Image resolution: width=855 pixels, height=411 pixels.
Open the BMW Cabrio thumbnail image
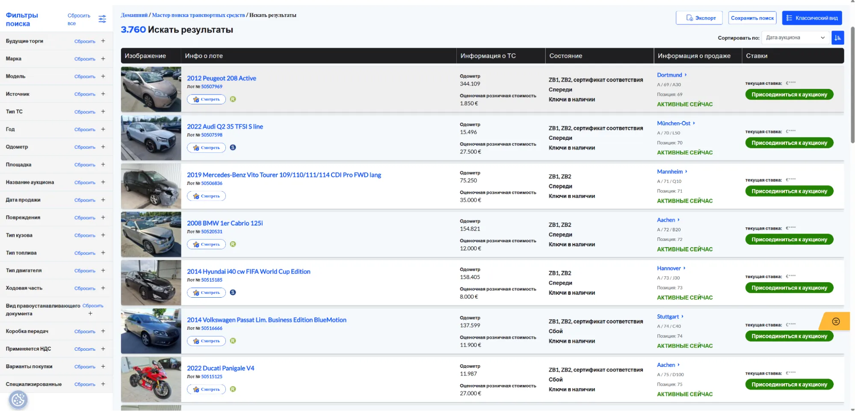click(x=151, y=234)
